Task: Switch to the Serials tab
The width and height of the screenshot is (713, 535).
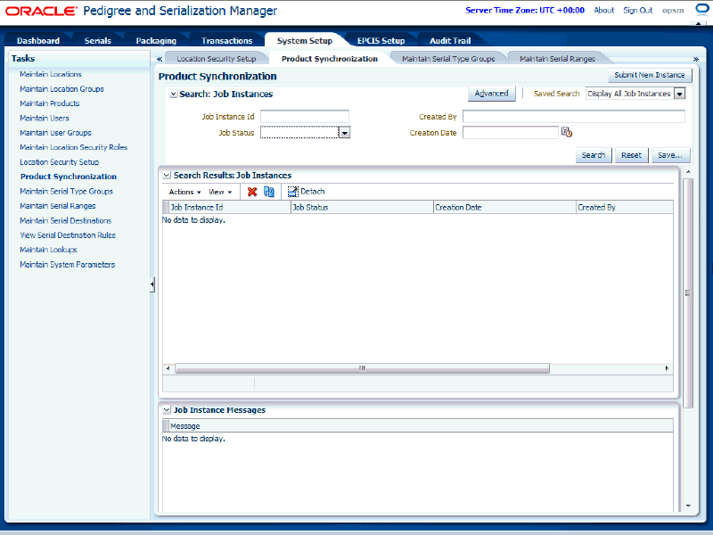Action: 98,40
